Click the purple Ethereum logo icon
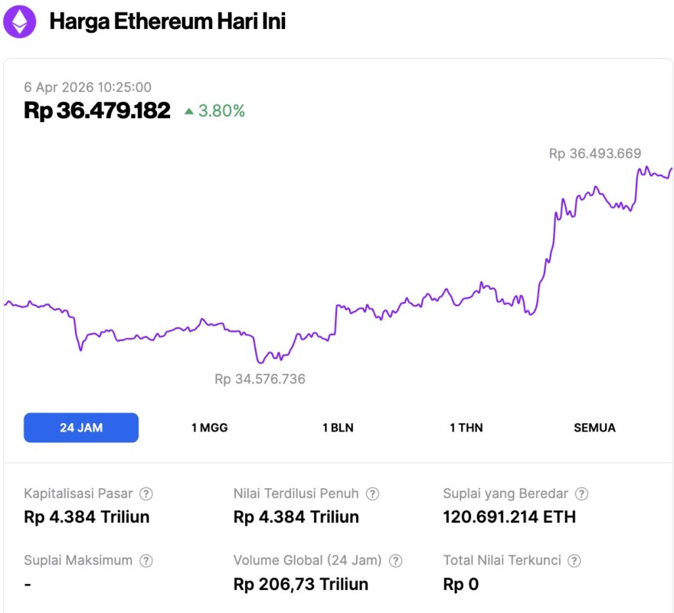 click(x=19, y=21)
